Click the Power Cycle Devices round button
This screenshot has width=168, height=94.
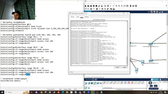(93, 79)
